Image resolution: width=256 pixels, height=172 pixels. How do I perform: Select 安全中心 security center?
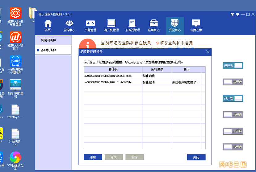[x=175, y=26]
